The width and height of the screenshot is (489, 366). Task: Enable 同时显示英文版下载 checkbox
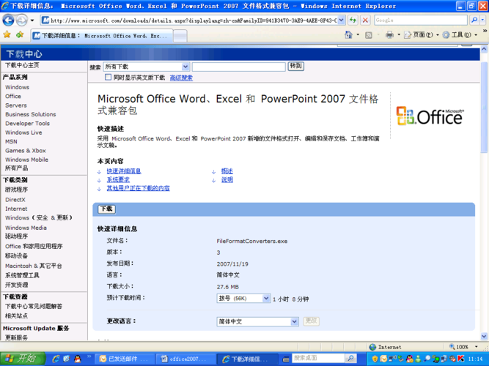click(109, 77)
